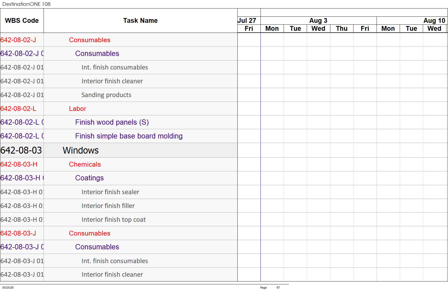Viewport: 448px width, 291px height.
Task: Select the WBS Code column header
Action: coord(22,21)
